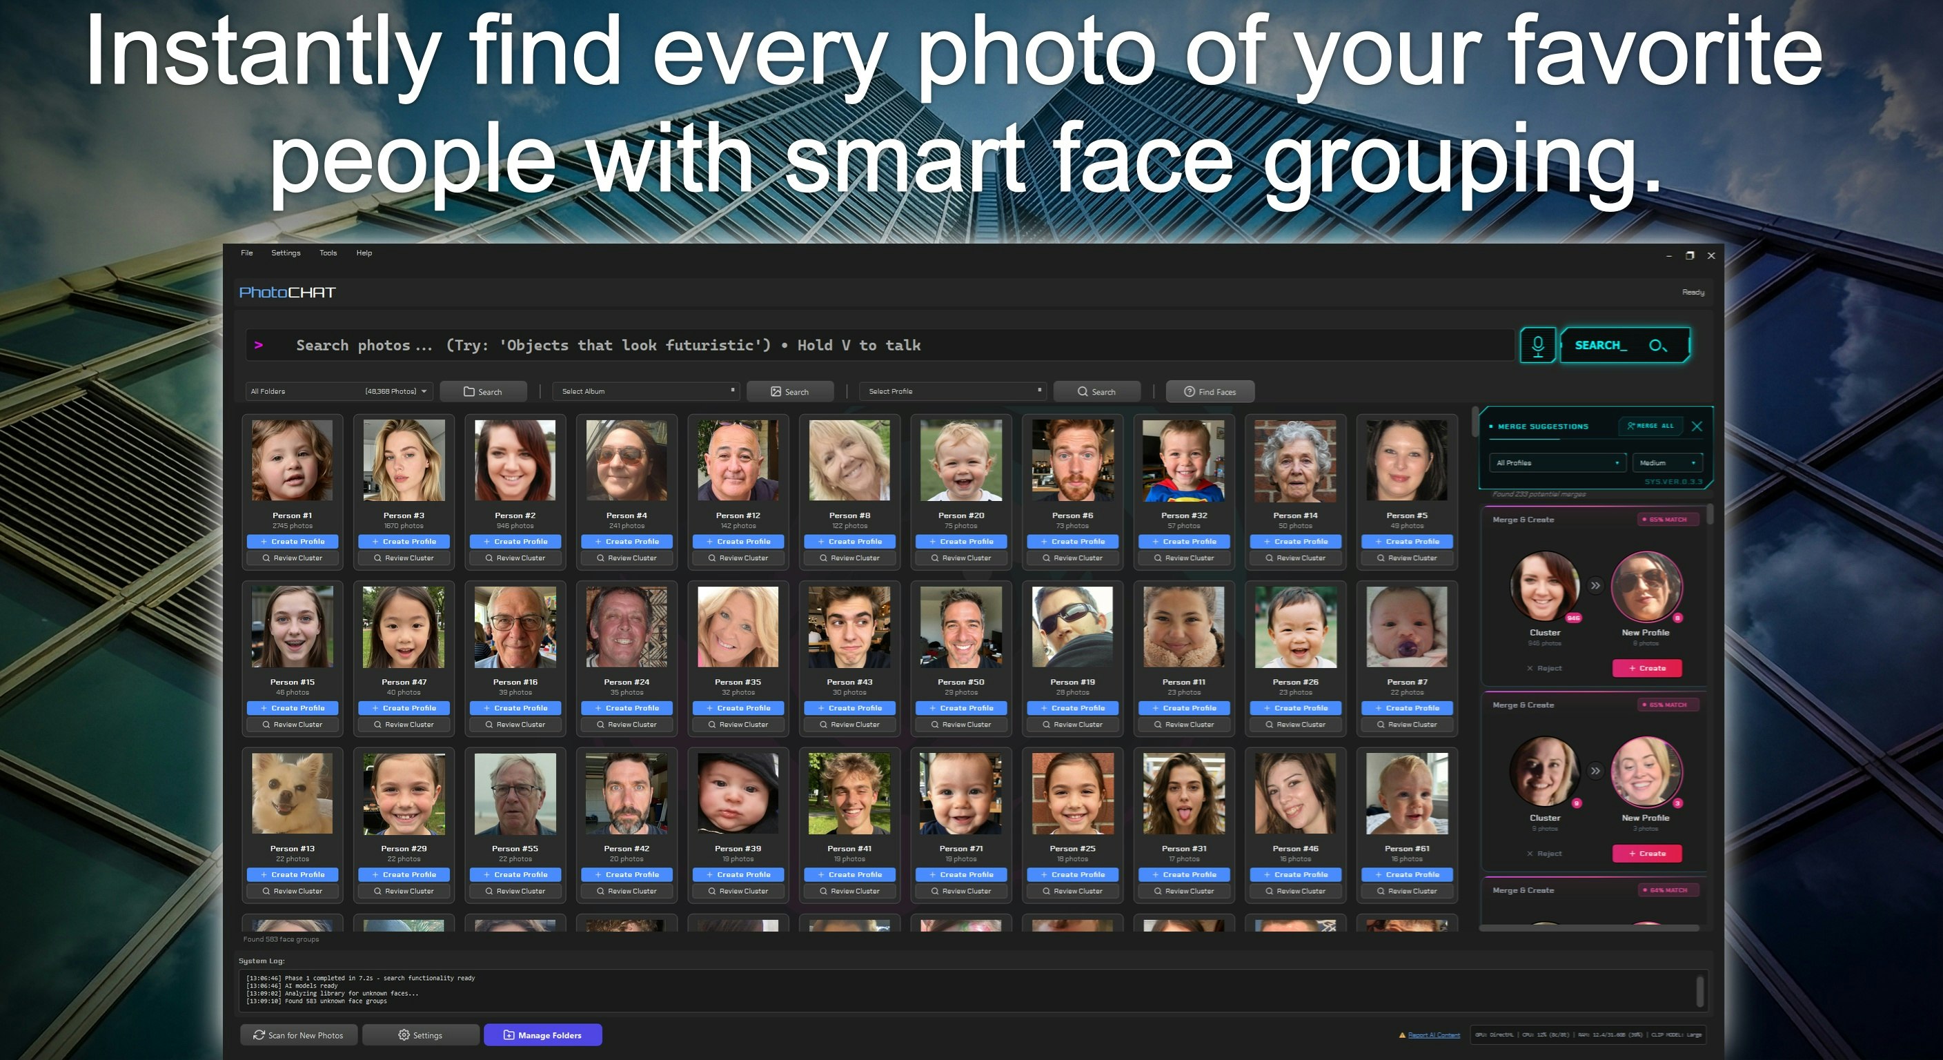Viewport: 1943px width, 1060px height.
Task: Reject the first 65% match merge suggestion
Action: [1543, 668]
